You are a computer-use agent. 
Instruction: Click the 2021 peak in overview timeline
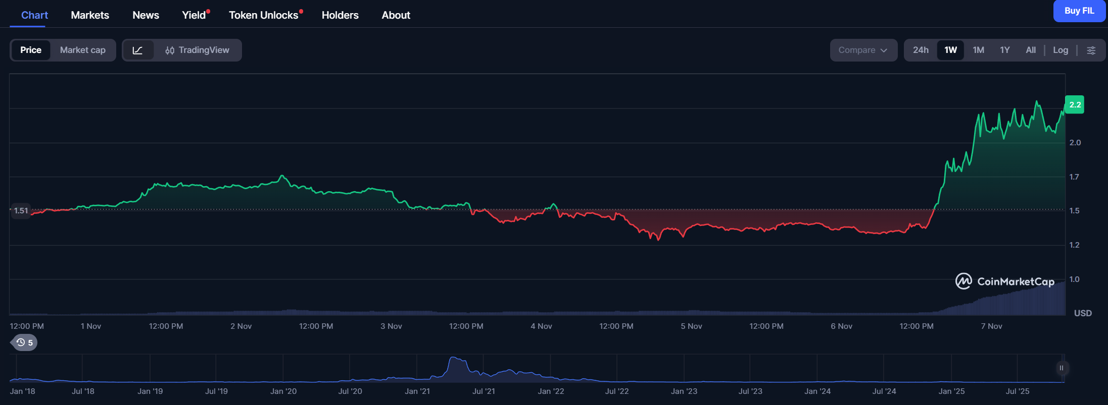coord(455,360)
